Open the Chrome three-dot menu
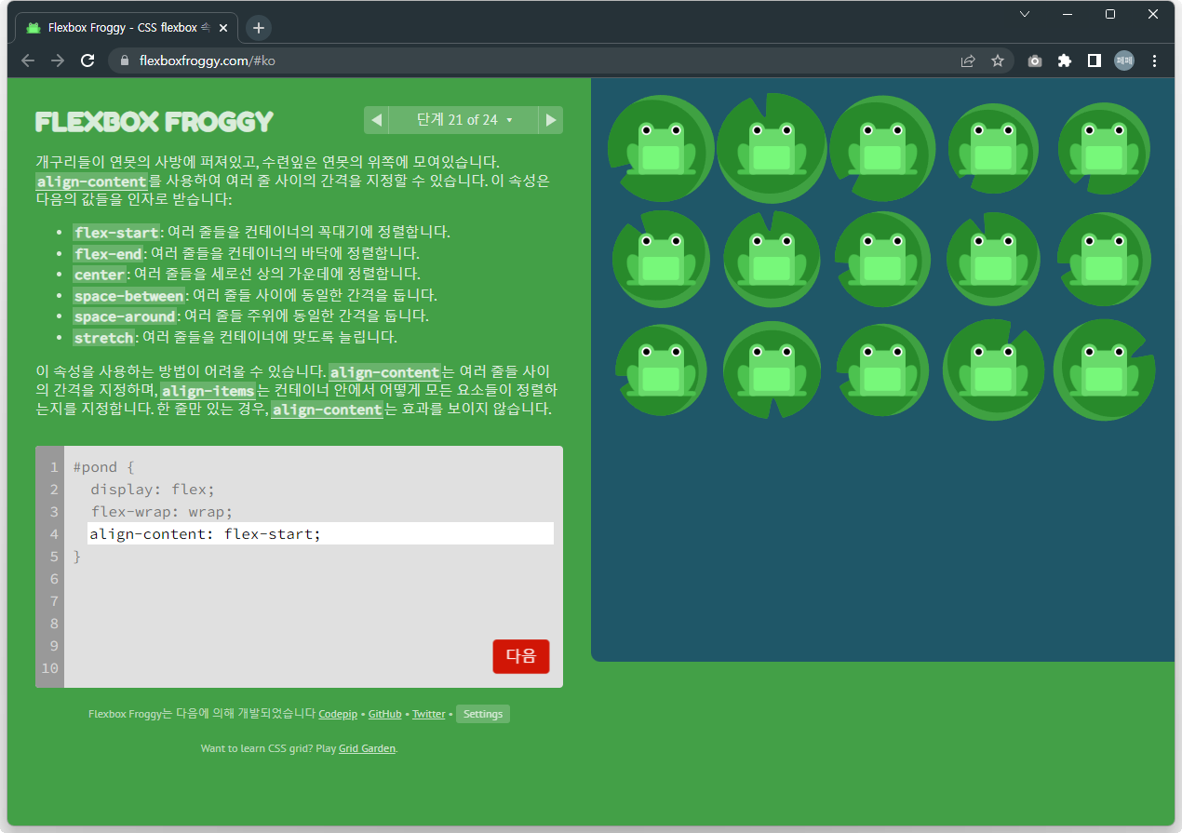Image resolution: width=1182 pixels, height=833 pixels. pyautogui.click(x=1155, y=60)
